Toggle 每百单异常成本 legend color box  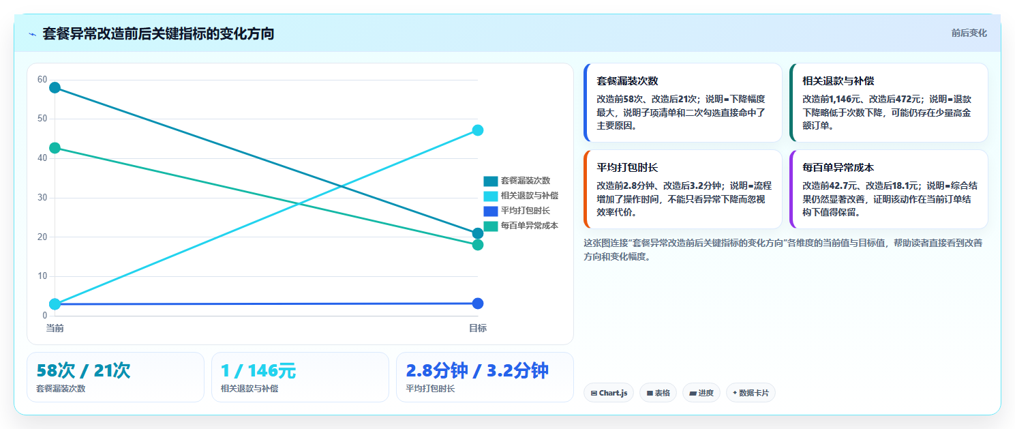[491, 226]
